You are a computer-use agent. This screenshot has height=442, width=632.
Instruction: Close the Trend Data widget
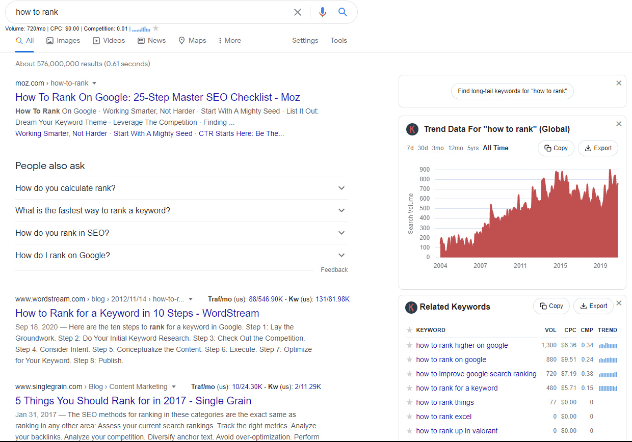tap(619, 124)
